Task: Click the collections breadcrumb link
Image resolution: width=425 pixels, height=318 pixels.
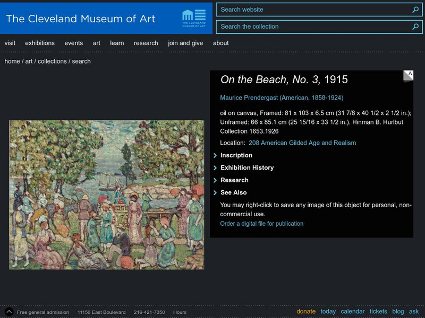Action: [x=52, y=61]
